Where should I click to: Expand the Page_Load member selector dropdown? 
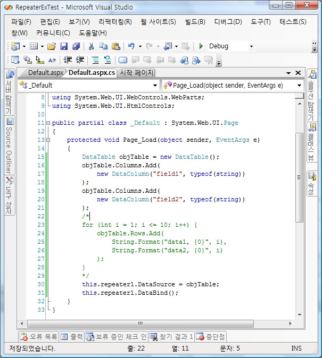pyautogui.click(x=299, y=86)
